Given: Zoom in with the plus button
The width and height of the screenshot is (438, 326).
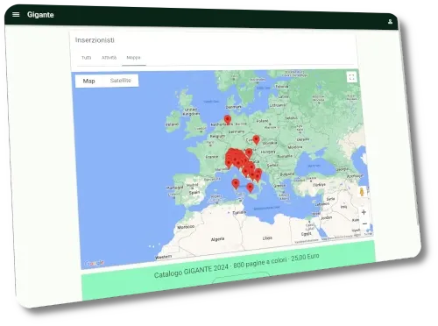Looking at the screenshot, I should [364, 212].
